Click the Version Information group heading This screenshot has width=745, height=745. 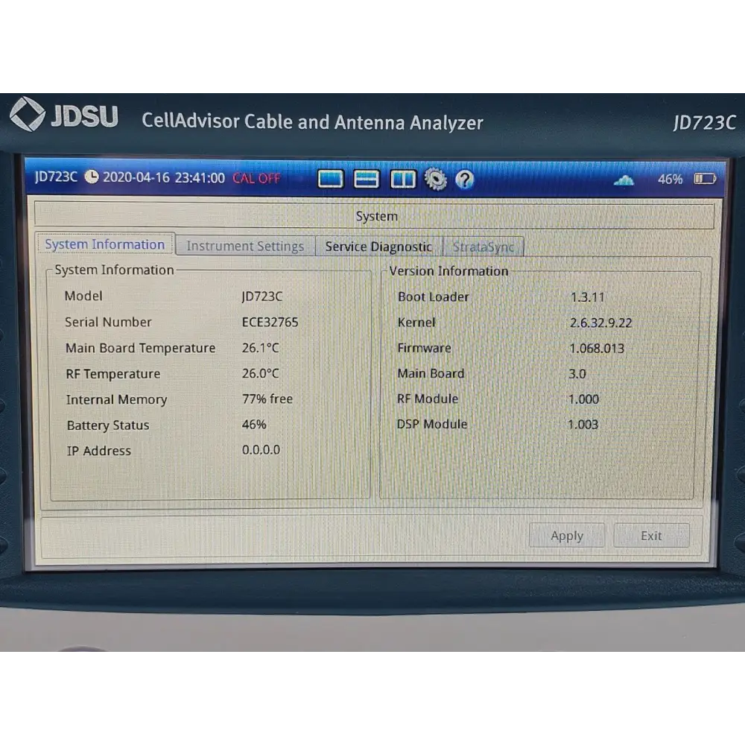pyautogui.click(x=448, y=271)
